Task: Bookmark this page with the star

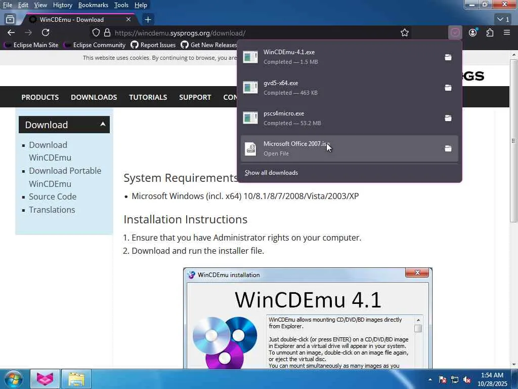Action: click(405, 33)
